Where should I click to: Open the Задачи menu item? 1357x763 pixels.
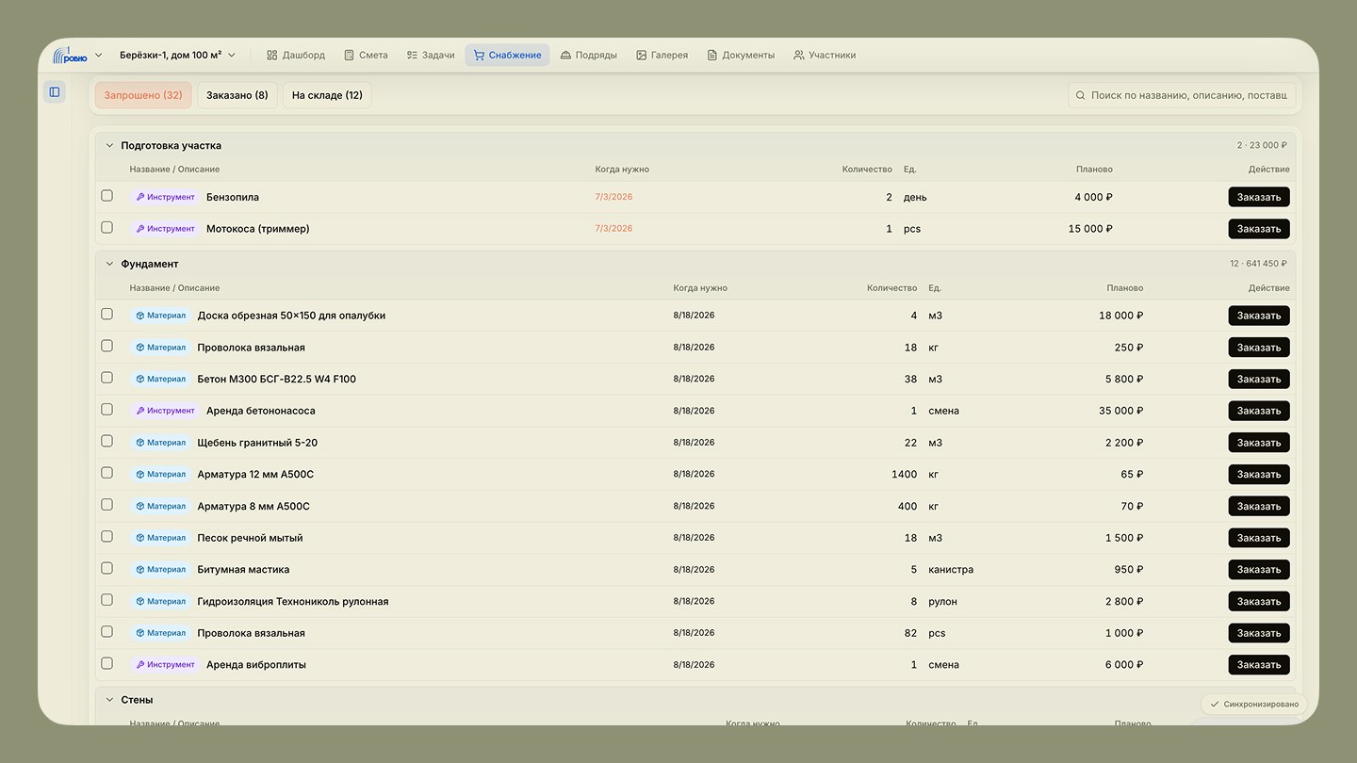click(431, 56)
